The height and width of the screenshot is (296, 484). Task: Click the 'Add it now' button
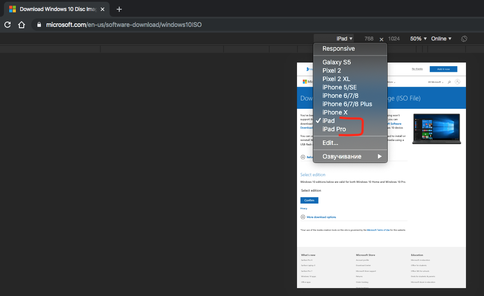(x=443, y=69)
